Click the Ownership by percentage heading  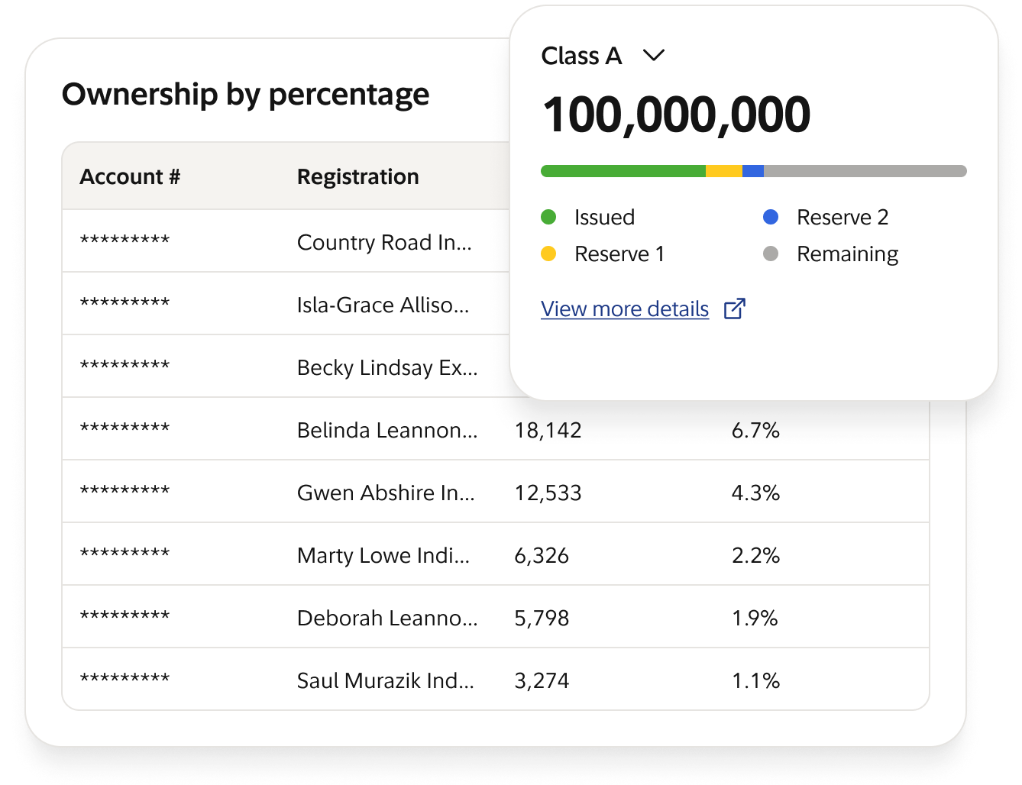[245, 95]
